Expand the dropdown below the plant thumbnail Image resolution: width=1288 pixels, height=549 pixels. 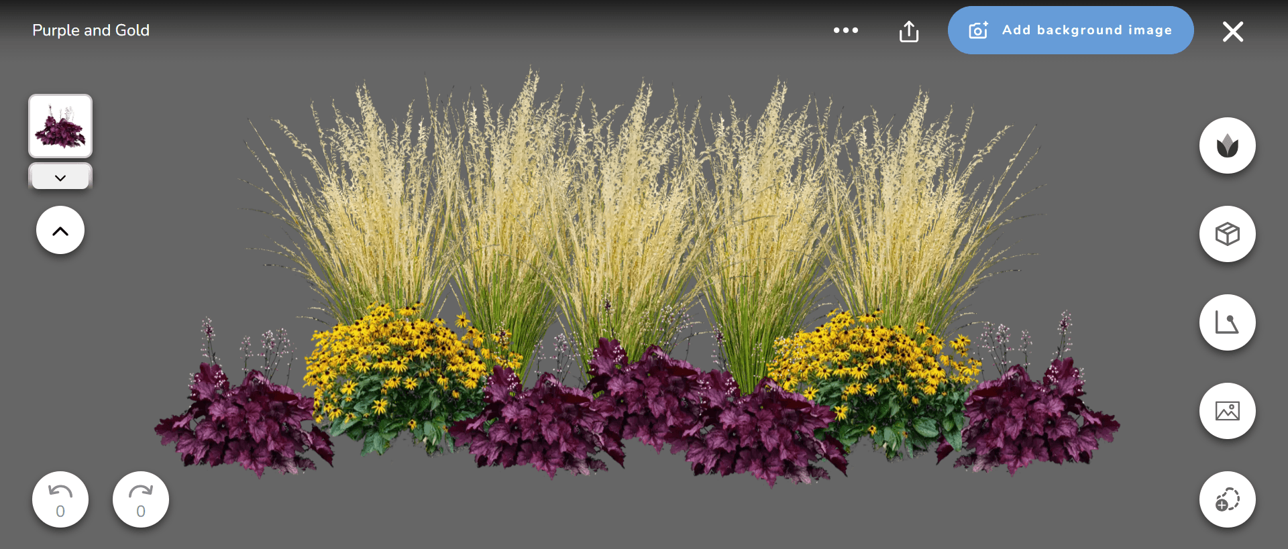coord(60,178)
